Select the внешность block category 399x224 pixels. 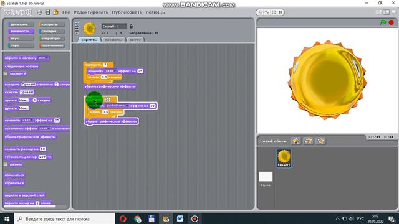(21, 31)
